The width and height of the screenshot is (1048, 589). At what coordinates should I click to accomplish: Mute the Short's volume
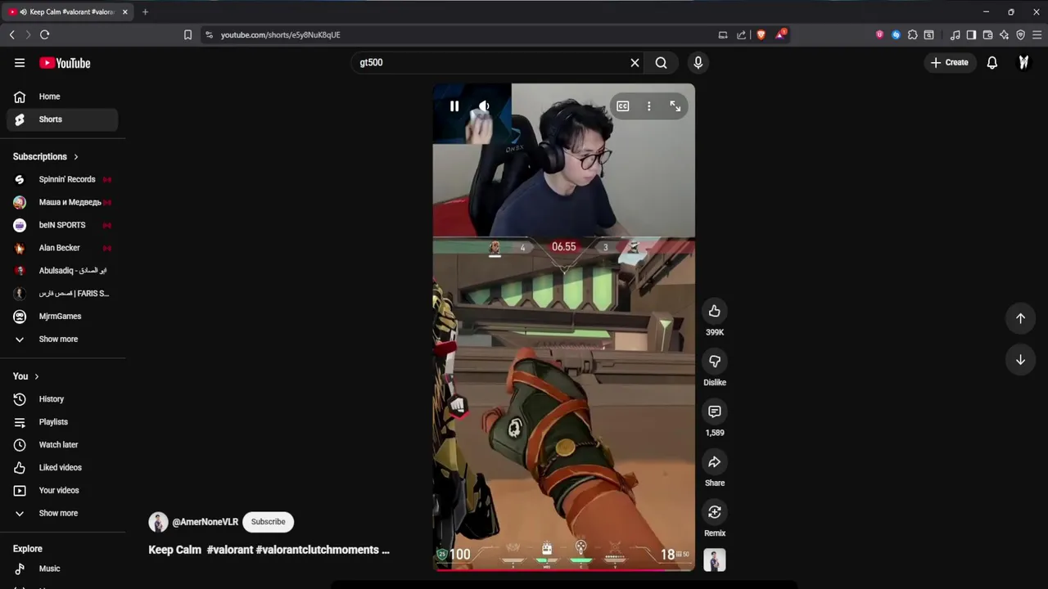[484, 106]
